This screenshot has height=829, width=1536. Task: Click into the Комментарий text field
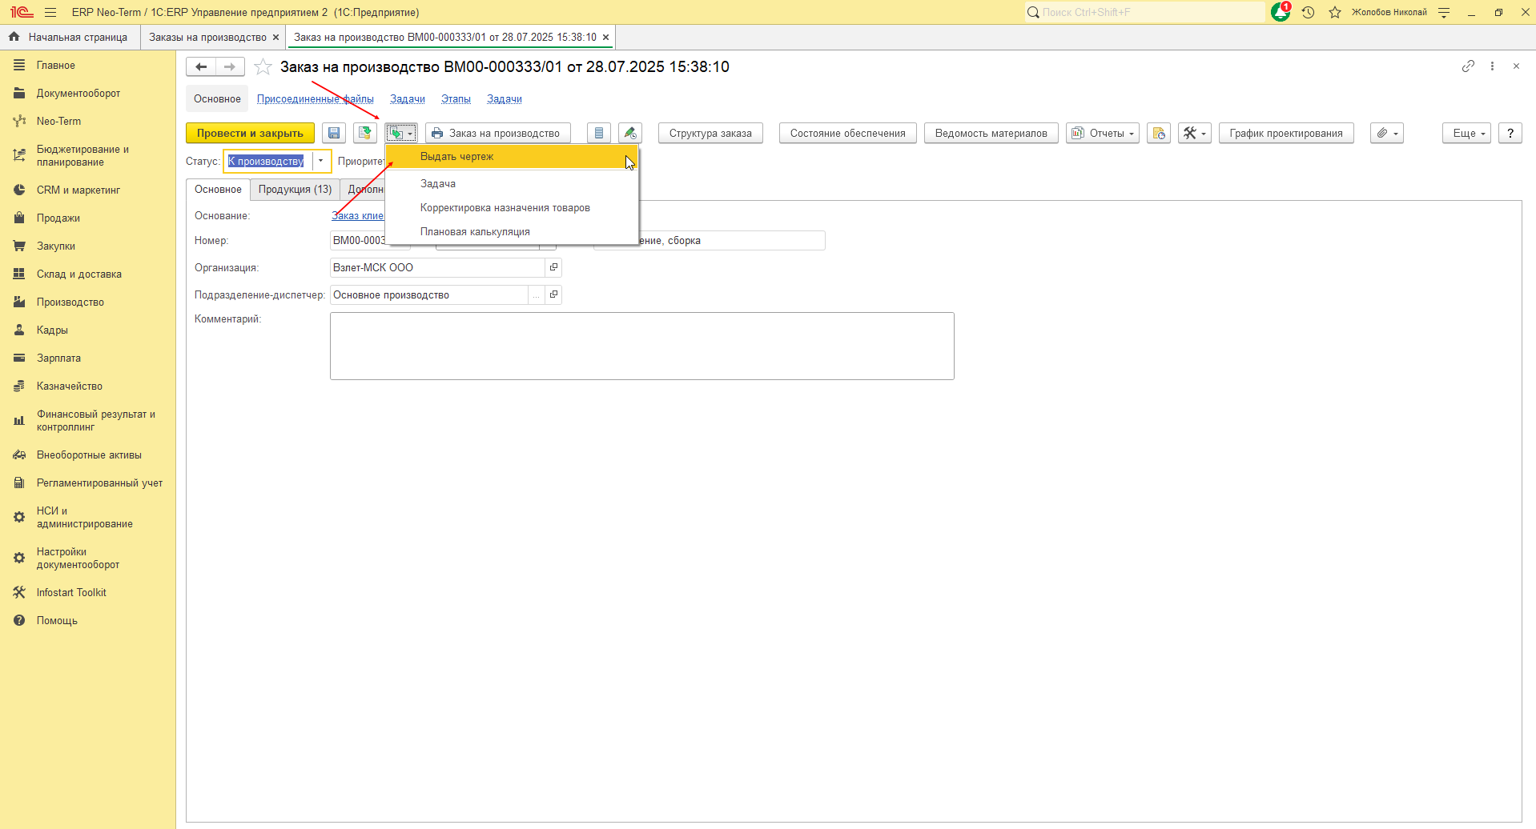[642, 346]
